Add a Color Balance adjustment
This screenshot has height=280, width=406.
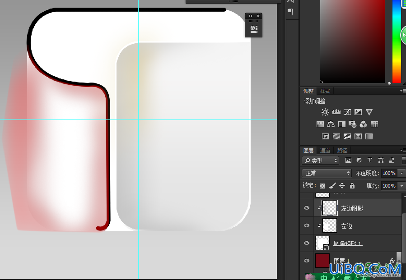pos(331,124)
